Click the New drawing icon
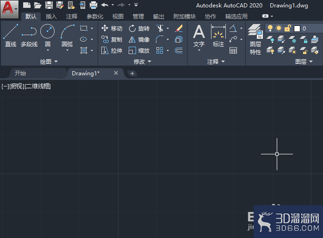323x238 pixels. click(x=27, y=5)
